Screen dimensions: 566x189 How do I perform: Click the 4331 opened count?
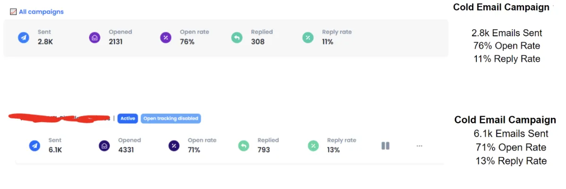point(126,150)
